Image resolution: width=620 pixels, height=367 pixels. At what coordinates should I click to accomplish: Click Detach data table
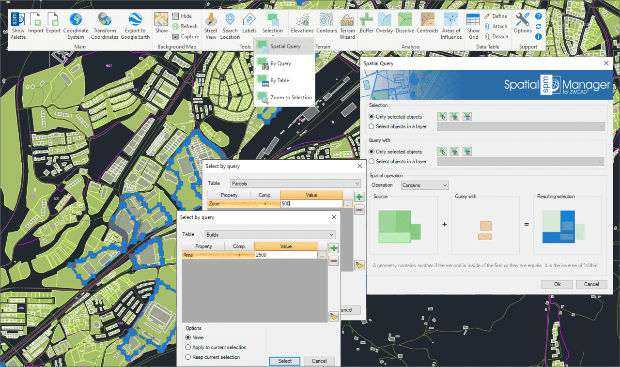[x=496, y=36]
